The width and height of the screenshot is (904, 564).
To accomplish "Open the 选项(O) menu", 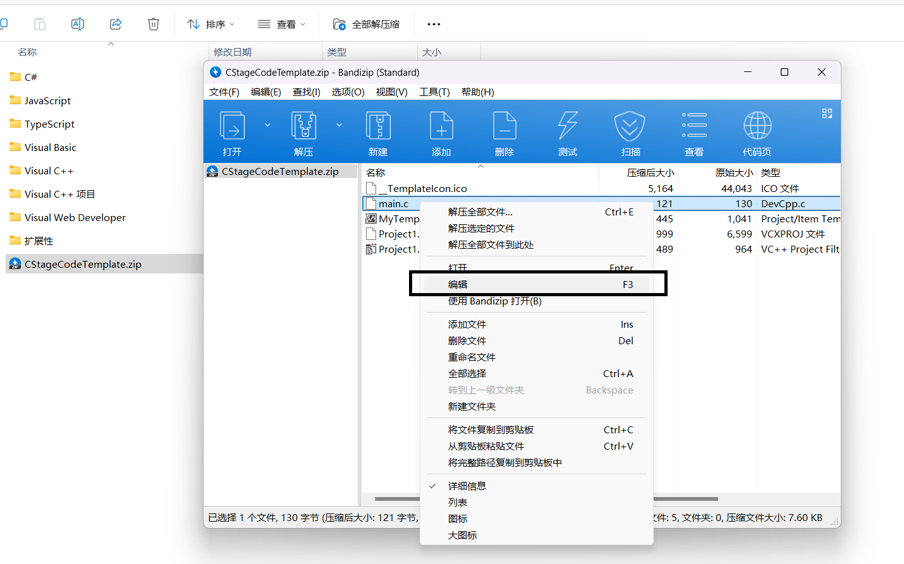I will tap(348, 92).
